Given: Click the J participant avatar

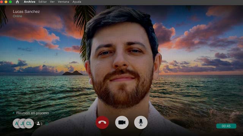Looking at the screenshot, I should 22,124.
